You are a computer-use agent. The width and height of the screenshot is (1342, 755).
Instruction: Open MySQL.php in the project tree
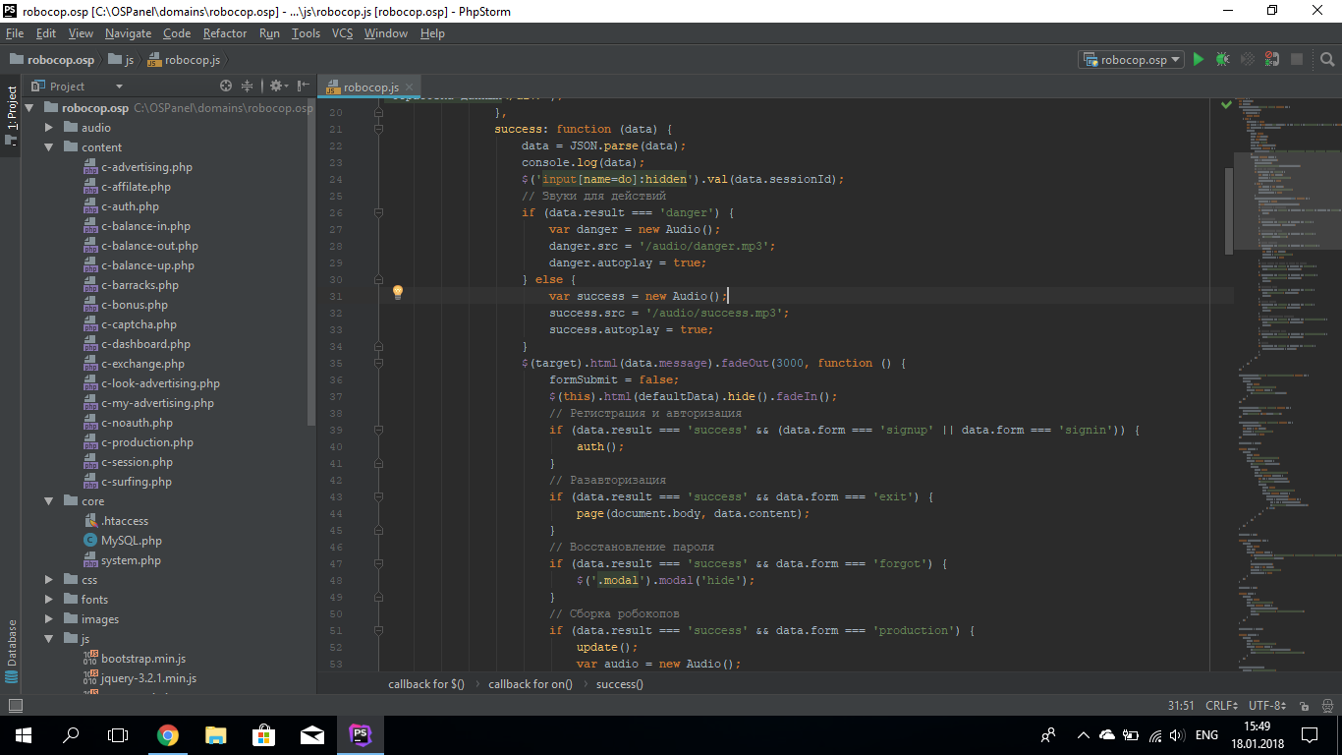click(x=131, y=541)
